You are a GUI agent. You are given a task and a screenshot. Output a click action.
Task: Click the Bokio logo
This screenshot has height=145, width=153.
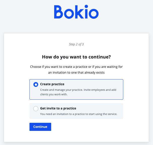[76, 12]
